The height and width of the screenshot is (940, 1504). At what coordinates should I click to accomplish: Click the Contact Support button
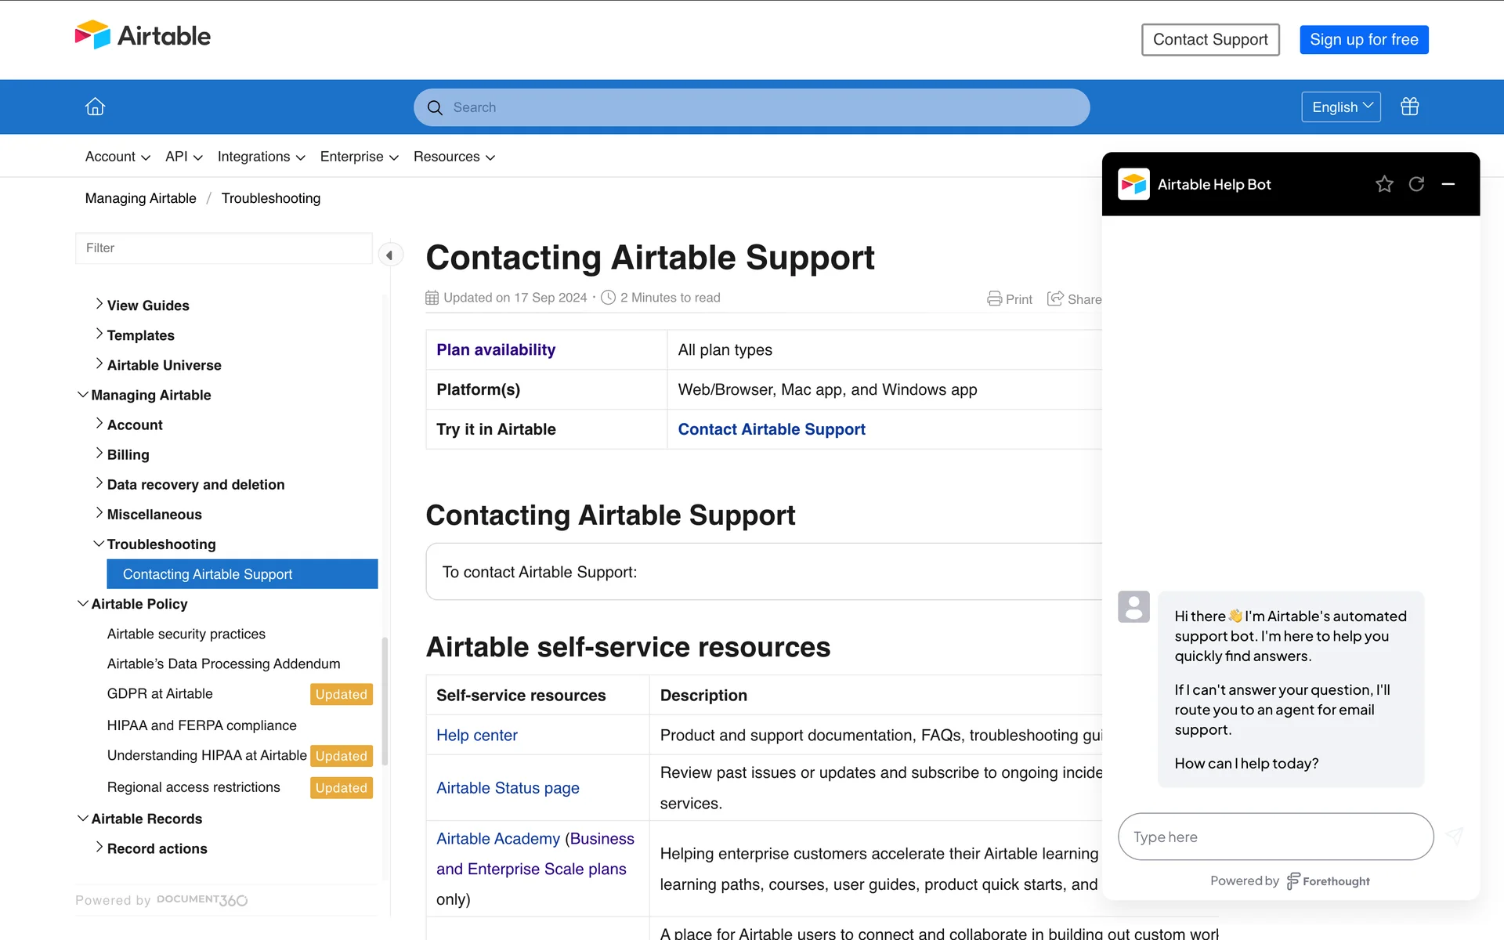click(x=1209, y=40)
